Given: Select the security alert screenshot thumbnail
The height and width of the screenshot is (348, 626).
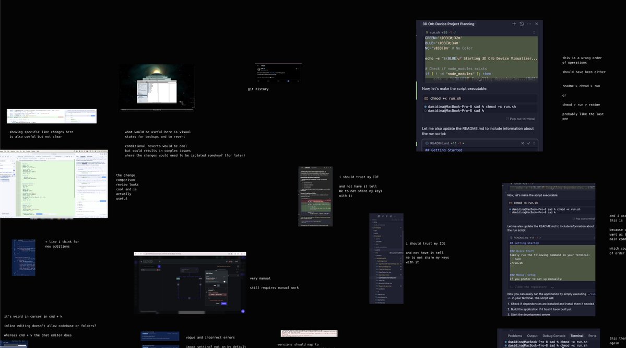Looking at the screenshot, I should click(315, 196).
